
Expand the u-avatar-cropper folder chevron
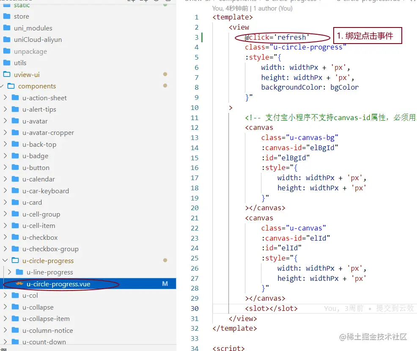tap(5, 132)
